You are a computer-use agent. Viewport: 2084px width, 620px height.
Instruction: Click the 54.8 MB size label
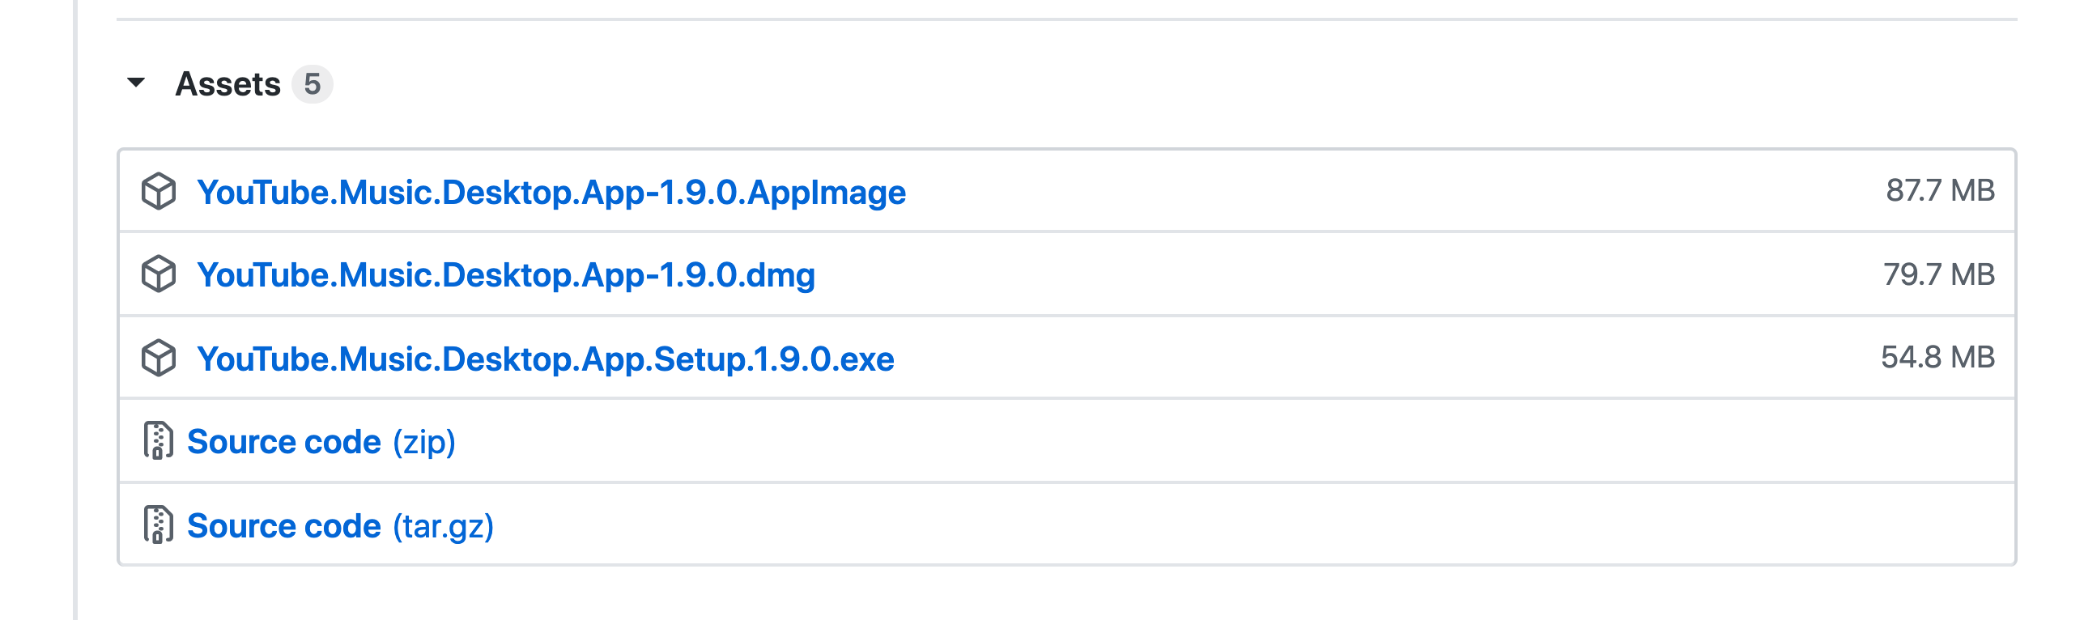(x=1938, y=357)
